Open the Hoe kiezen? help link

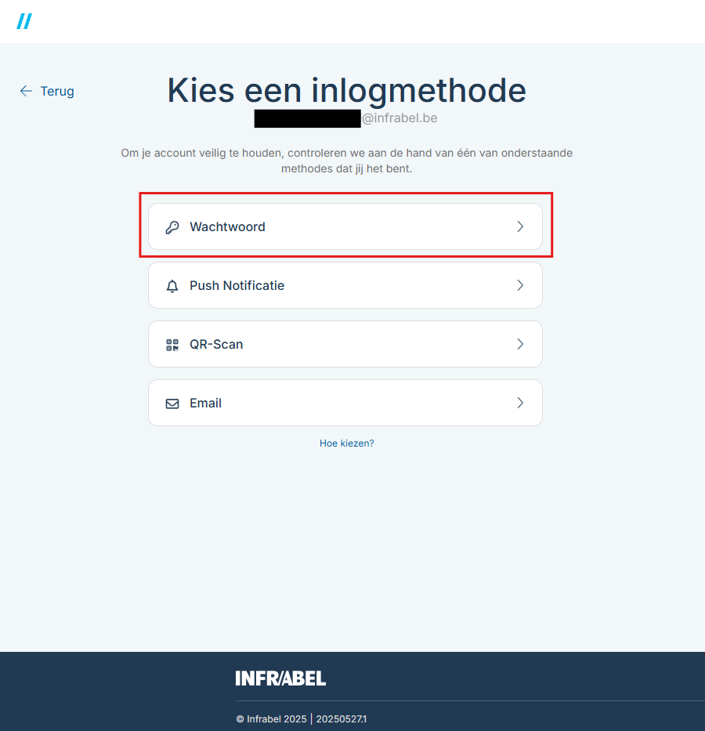tap(347, 443)
